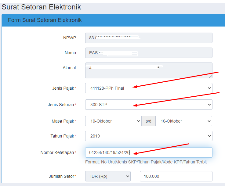Click the Nomor Ketetapan input field
Screen dimensions: 225x186
pyautogui.click(x=149, y=152)
